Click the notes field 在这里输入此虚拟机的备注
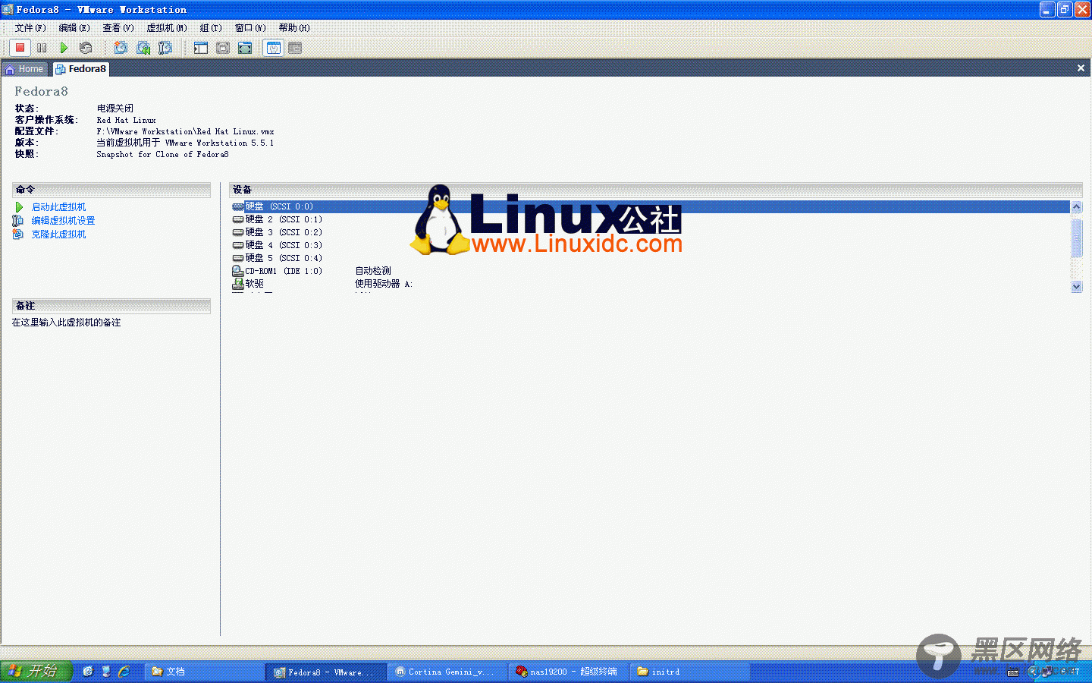This screenshot has width=1092, height=683. coord(66,323)
